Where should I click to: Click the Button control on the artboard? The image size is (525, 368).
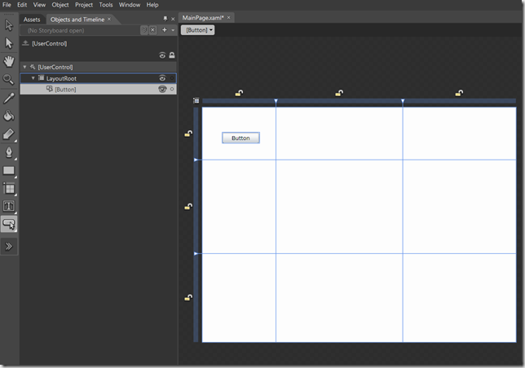pos(240,138)
